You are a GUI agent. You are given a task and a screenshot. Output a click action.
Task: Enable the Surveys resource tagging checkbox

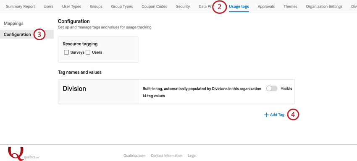[x=66, y=52]
